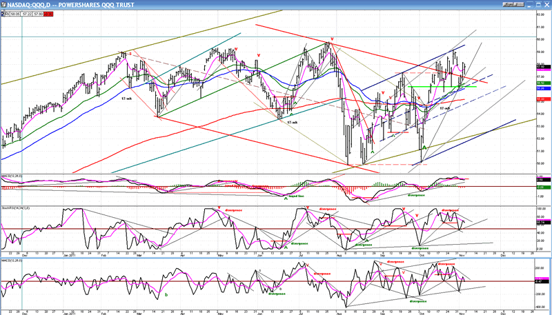Click the chart window icon in title bar

(3, 5)
